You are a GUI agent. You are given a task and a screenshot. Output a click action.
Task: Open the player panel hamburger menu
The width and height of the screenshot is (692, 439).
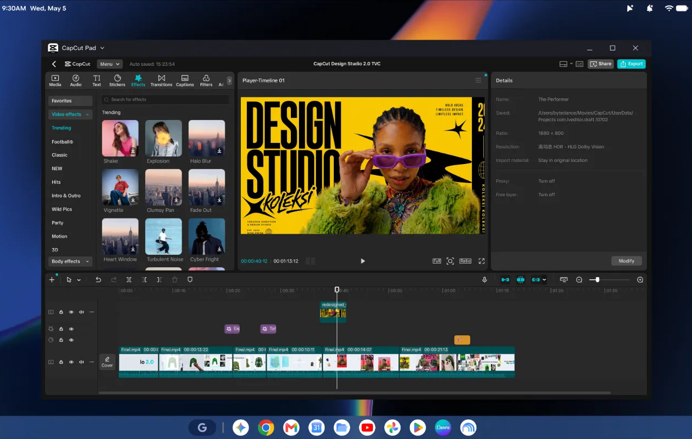(478, 80)
